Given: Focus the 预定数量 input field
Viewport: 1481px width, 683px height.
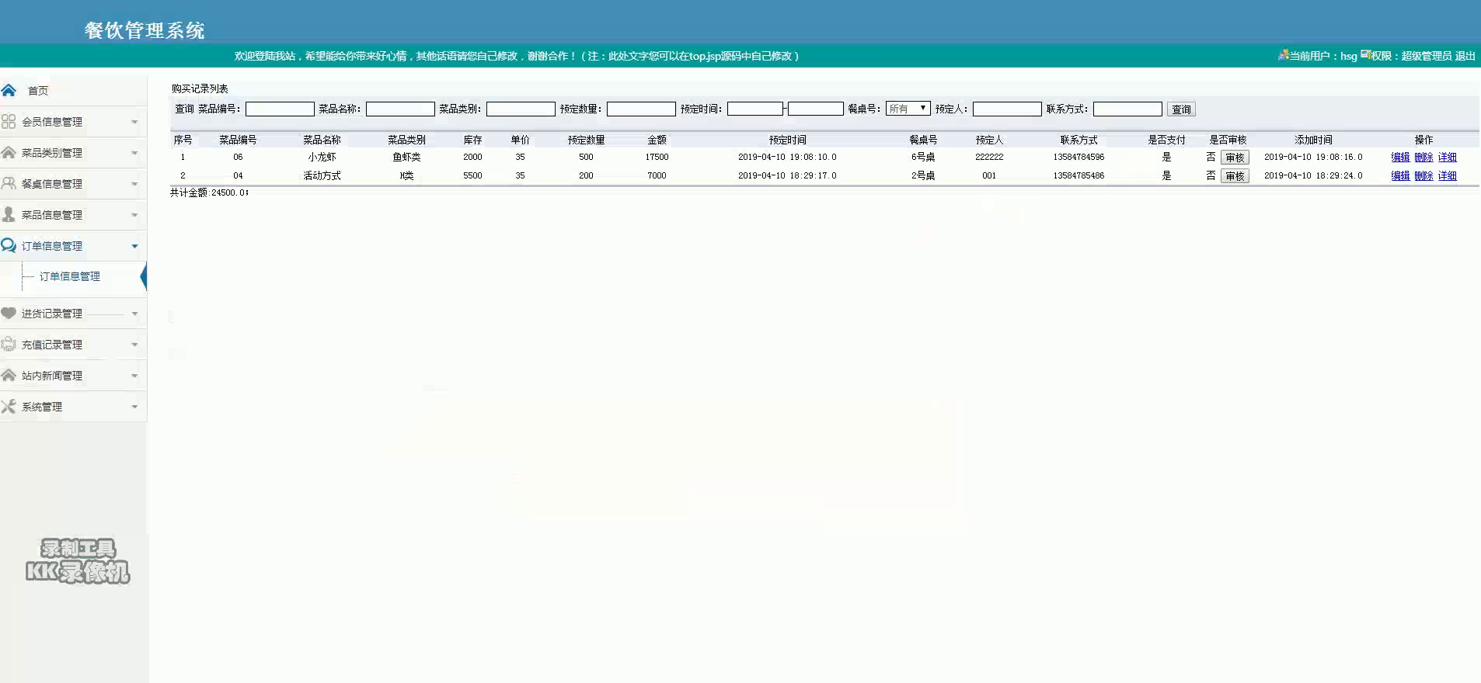Looking at the screenshot, I should (641, 109).
